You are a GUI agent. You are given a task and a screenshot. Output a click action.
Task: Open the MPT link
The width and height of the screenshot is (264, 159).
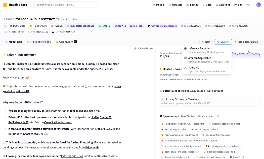point(26,122)
